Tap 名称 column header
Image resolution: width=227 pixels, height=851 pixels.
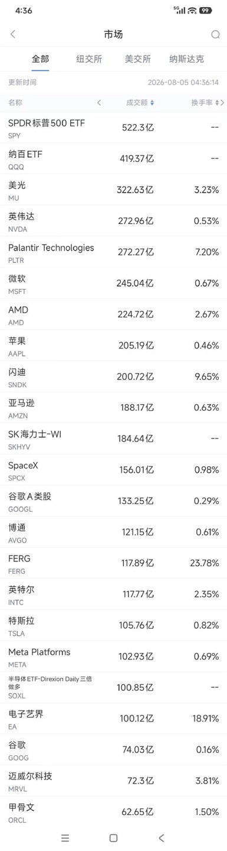[x=15, y=103]
